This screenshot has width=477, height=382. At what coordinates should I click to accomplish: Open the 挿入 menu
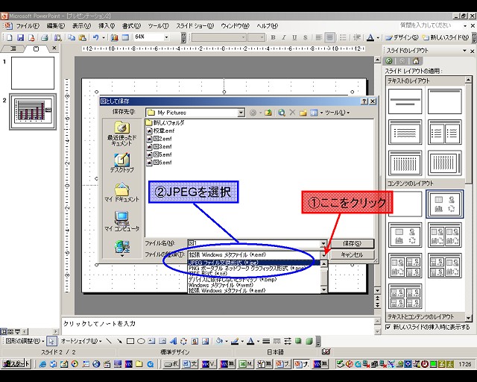[x=107, y=26]
